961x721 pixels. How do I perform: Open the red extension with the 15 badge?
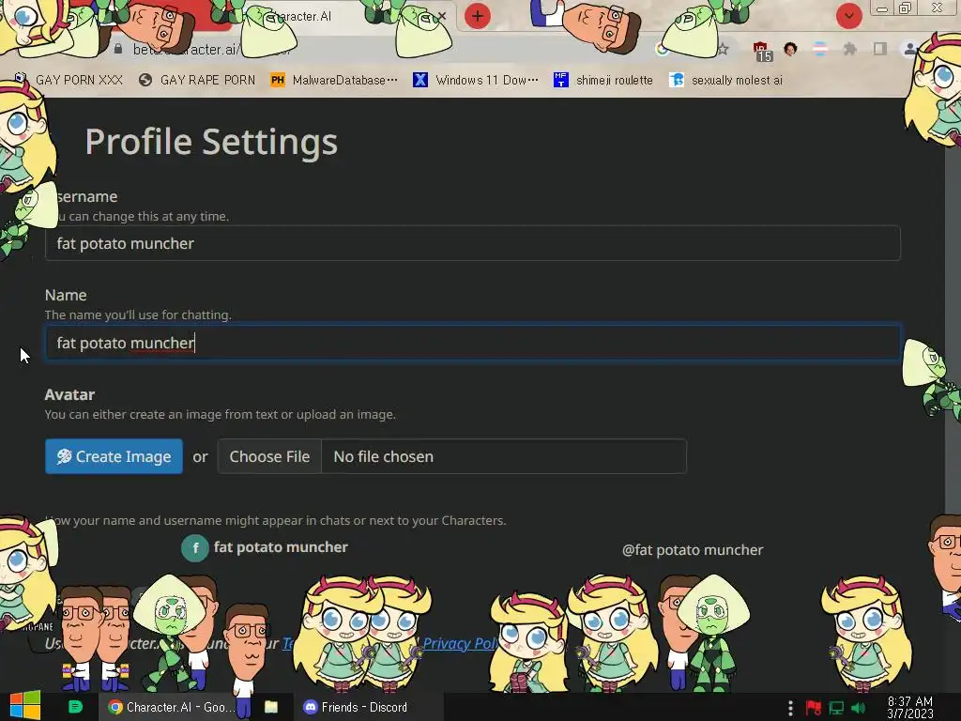(x=762, y=51)
